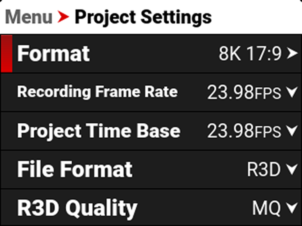Open Format submenu via right chevron
Screen dimensions: 302x226
(292, 54)
